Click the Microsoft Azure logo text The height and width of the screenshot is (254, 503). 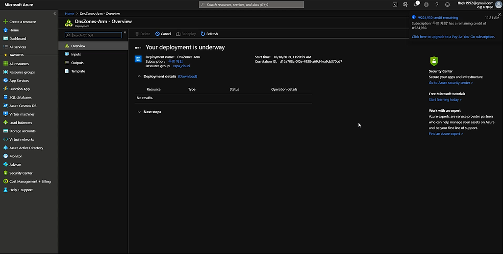pyautogui.click(x=19, y=5)
